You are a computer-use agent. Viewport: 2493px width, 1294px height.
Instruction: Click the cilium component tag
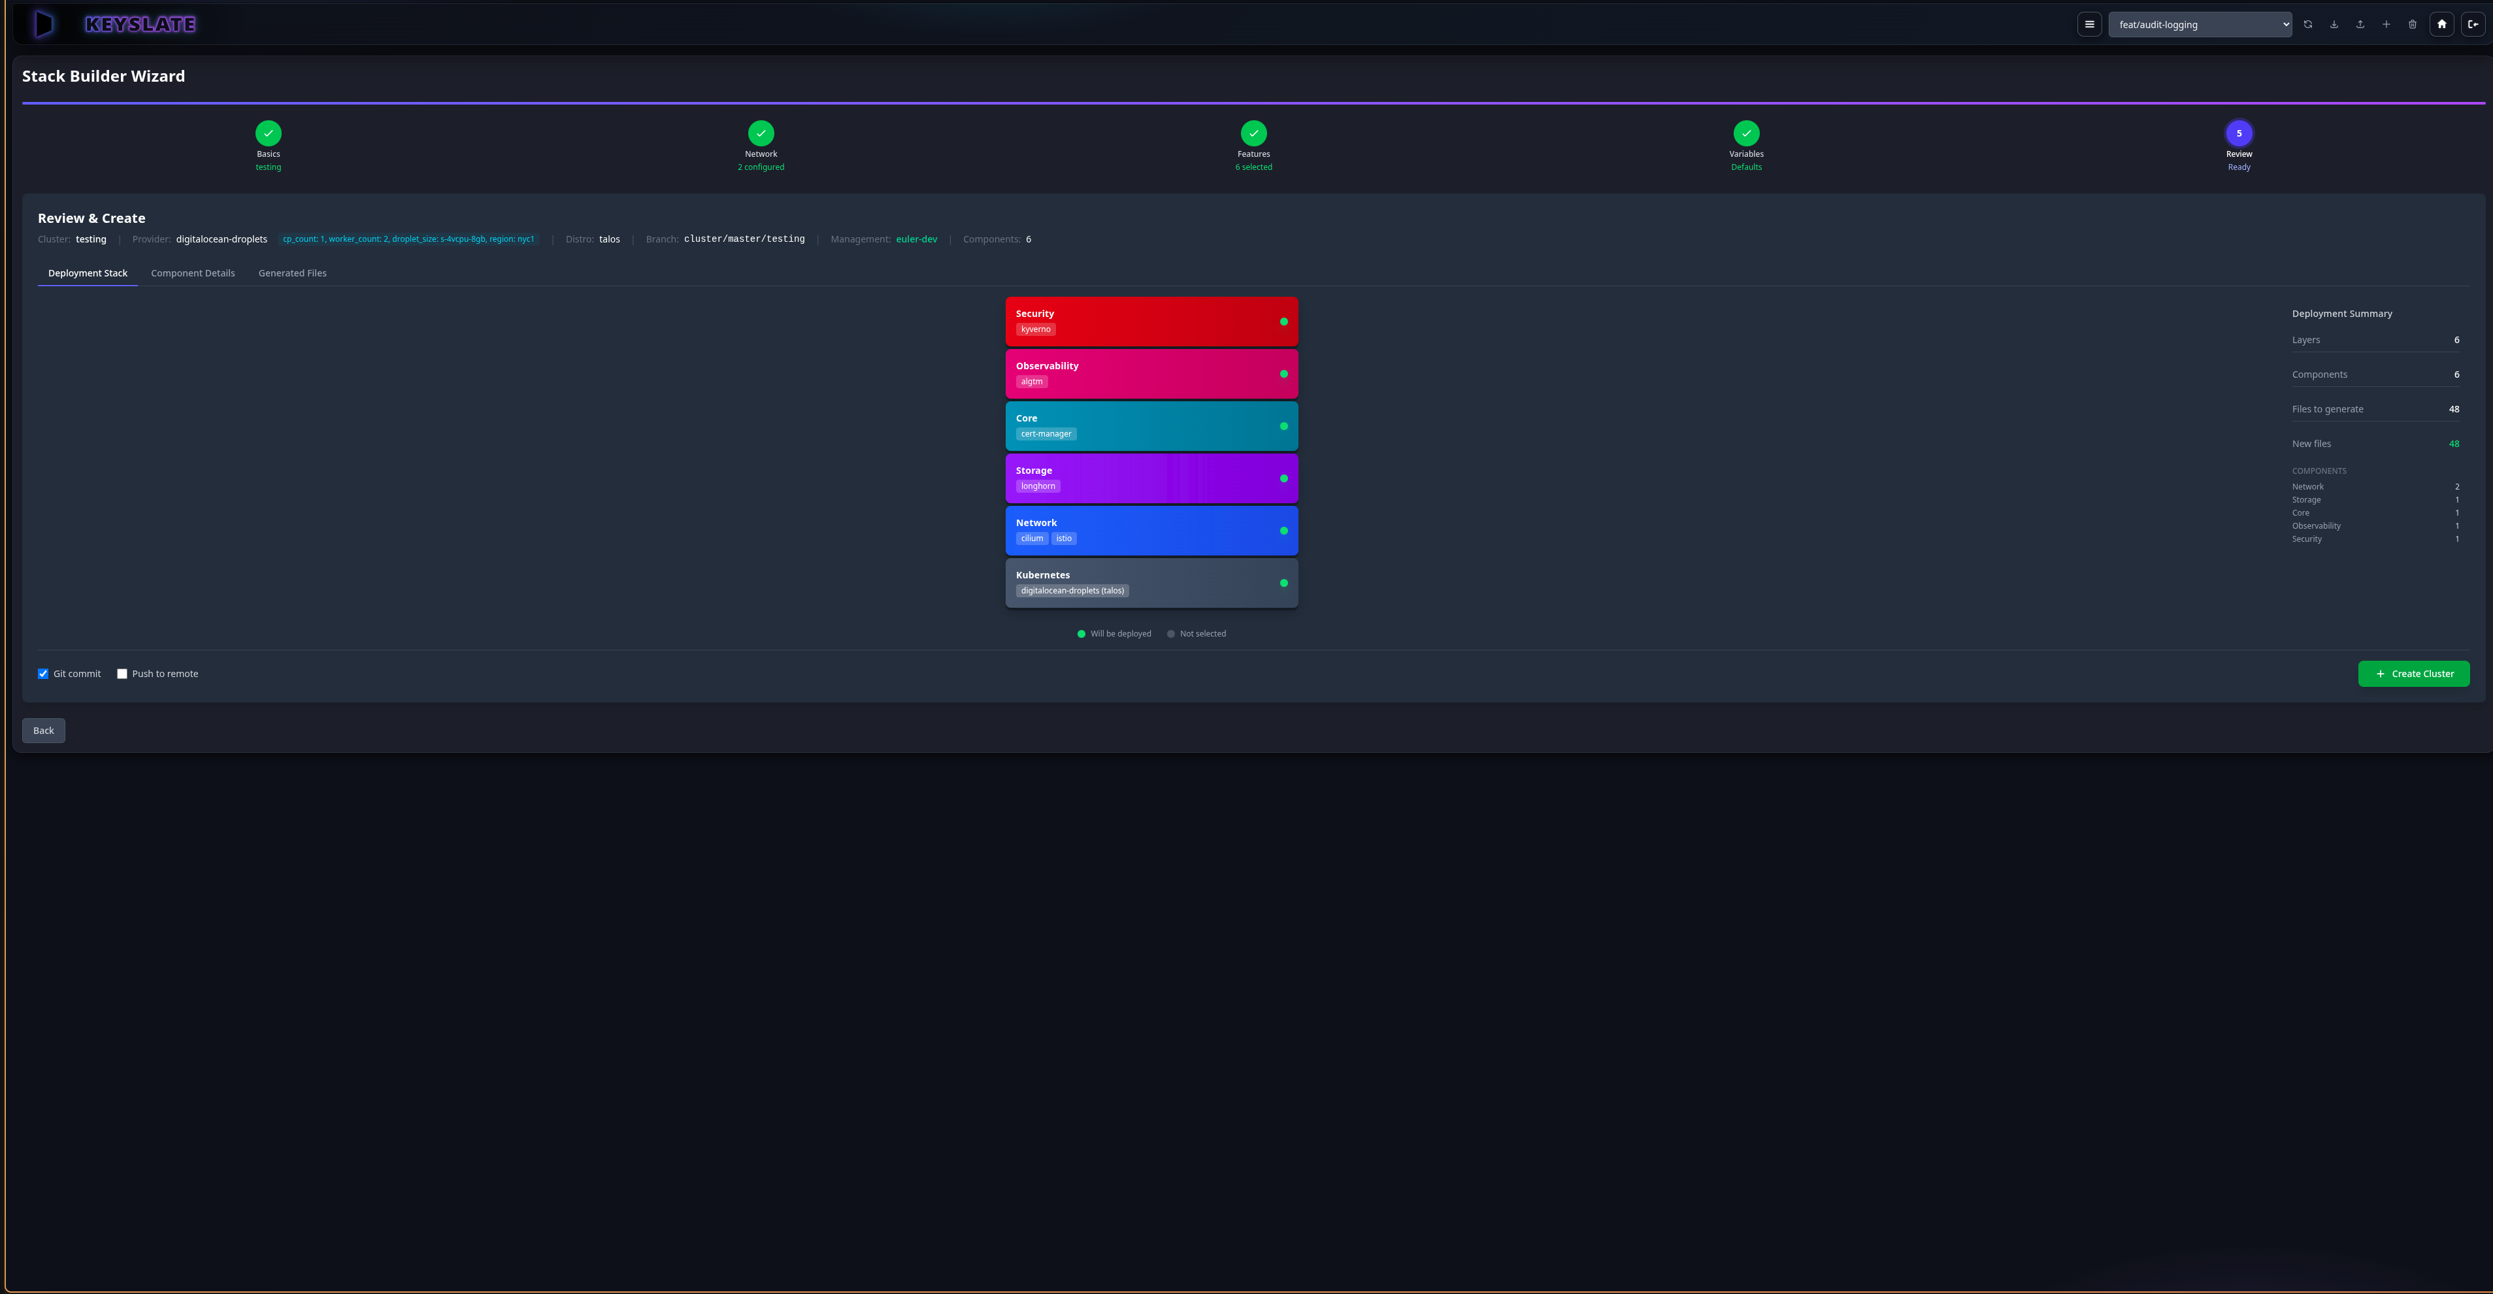click(x=1032, y=538)
